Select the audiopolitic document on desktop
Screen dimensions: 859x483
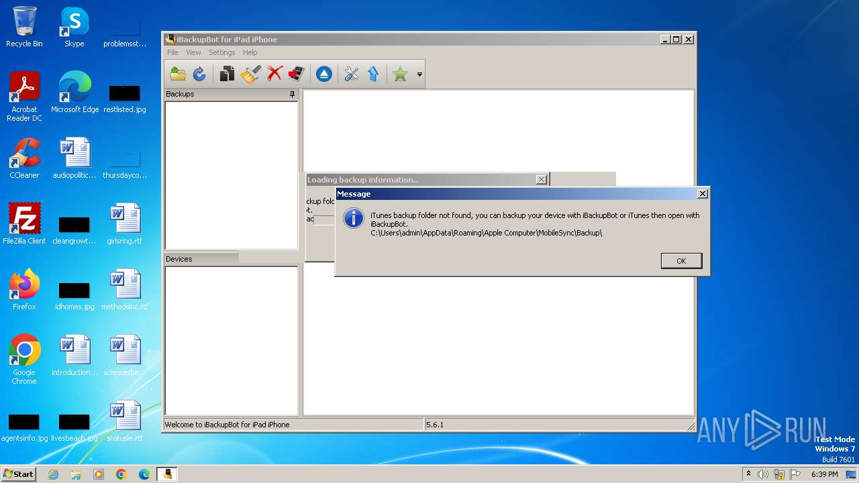point(74,158)
